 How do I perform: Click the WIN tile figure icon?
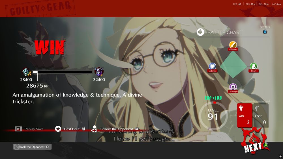click(x=241, y=108)
